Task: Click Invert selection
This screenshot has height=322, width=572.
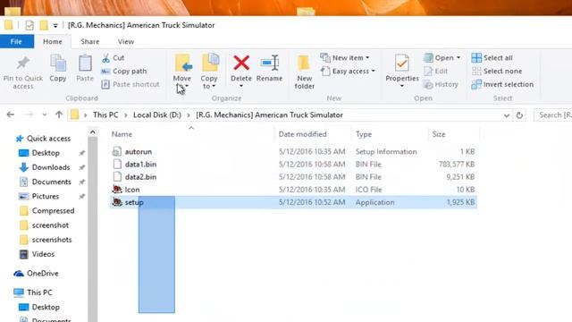Action: pyautogui.click(x=502, y=84)
